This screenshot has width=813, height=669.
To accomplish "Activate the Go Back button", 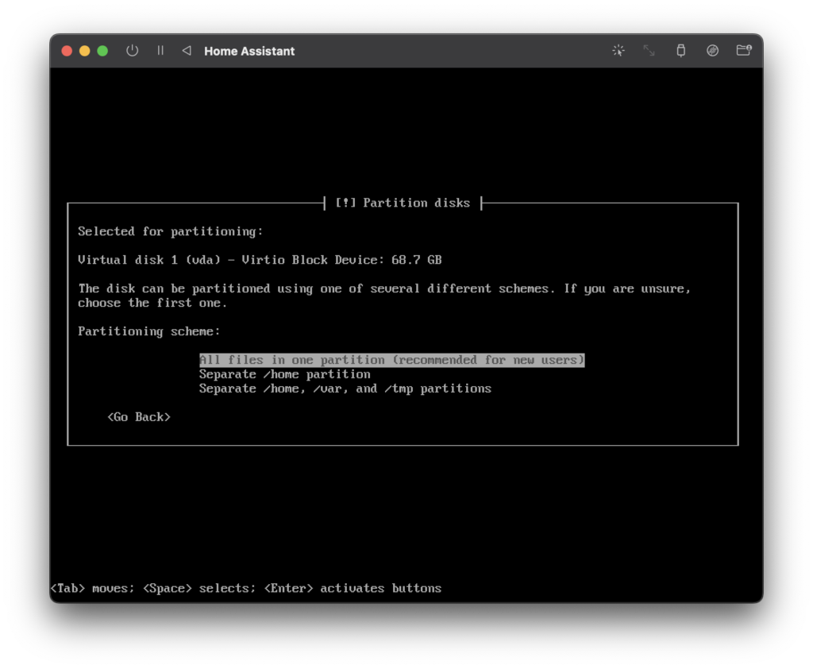I will pos(139,417).
